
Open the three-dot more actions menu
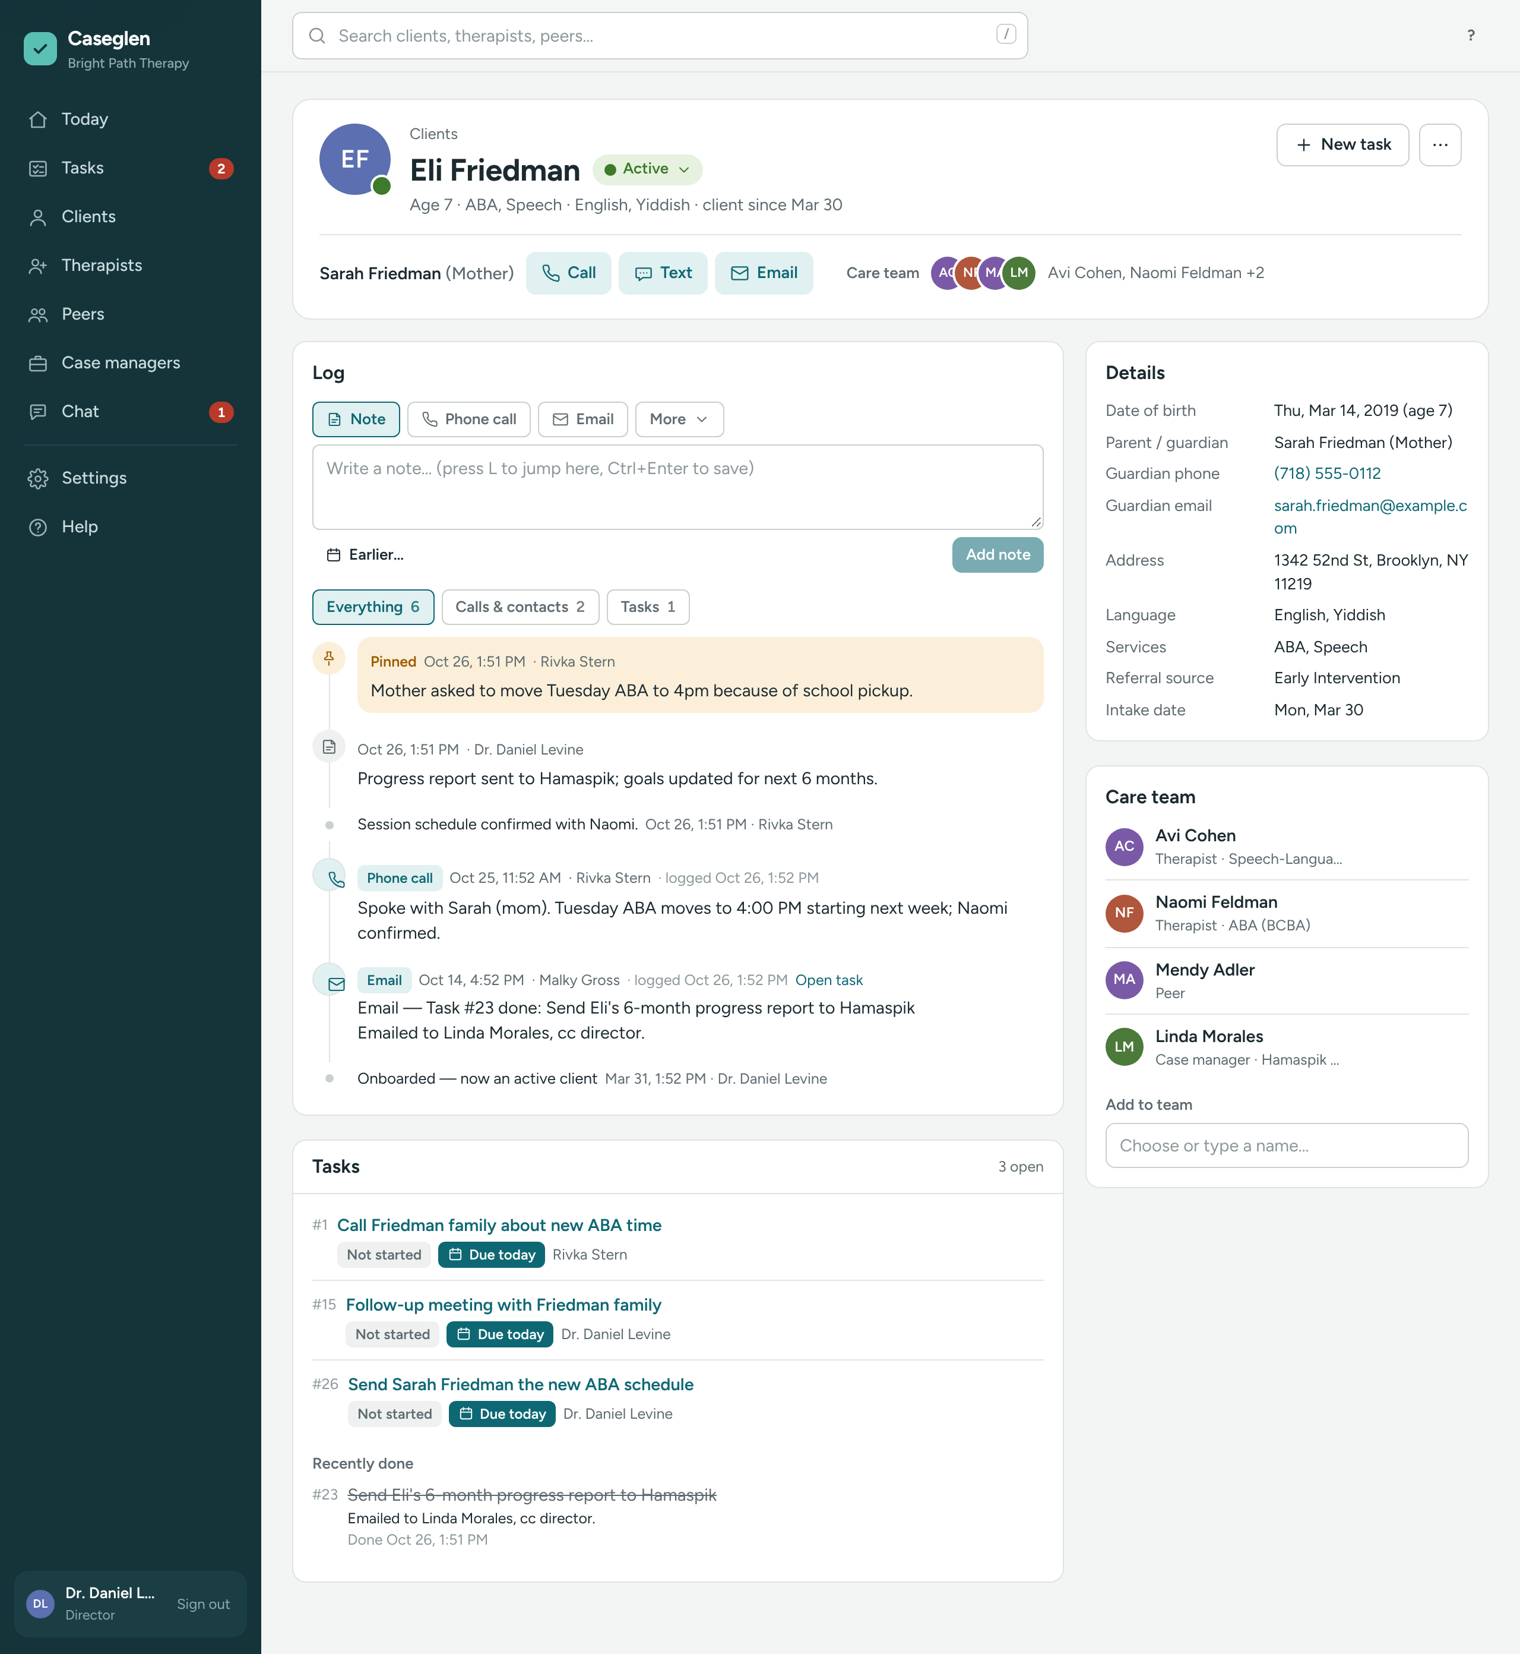pyautogui.click(x=1439, y=145)
